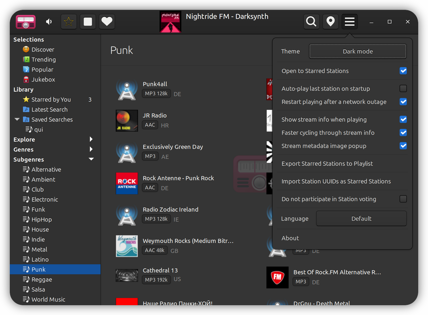The image size is (428, 315).
Task: Play the Punk4all station
Action: click(x=155, y=84)
